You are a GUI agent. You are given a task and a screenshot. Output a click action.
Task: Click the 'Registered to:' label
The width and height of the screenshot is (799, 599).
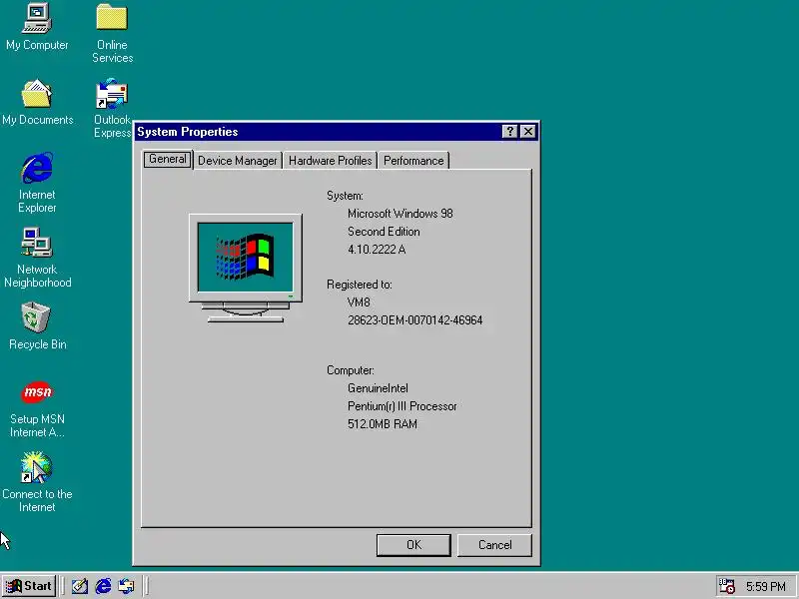(360, 285)
